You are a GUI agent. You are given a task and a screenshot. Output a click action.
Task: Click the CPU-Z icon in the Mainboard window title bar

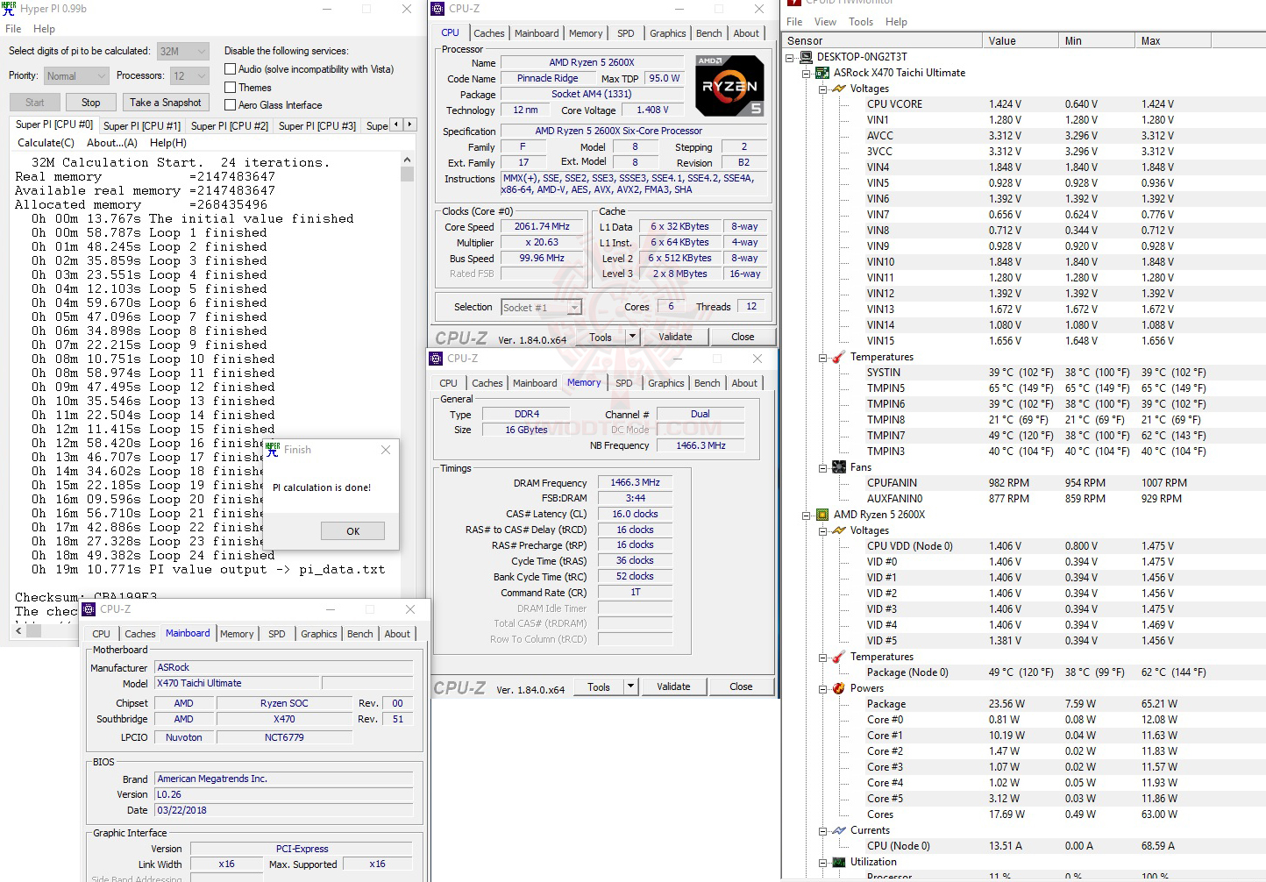(89, 609)
